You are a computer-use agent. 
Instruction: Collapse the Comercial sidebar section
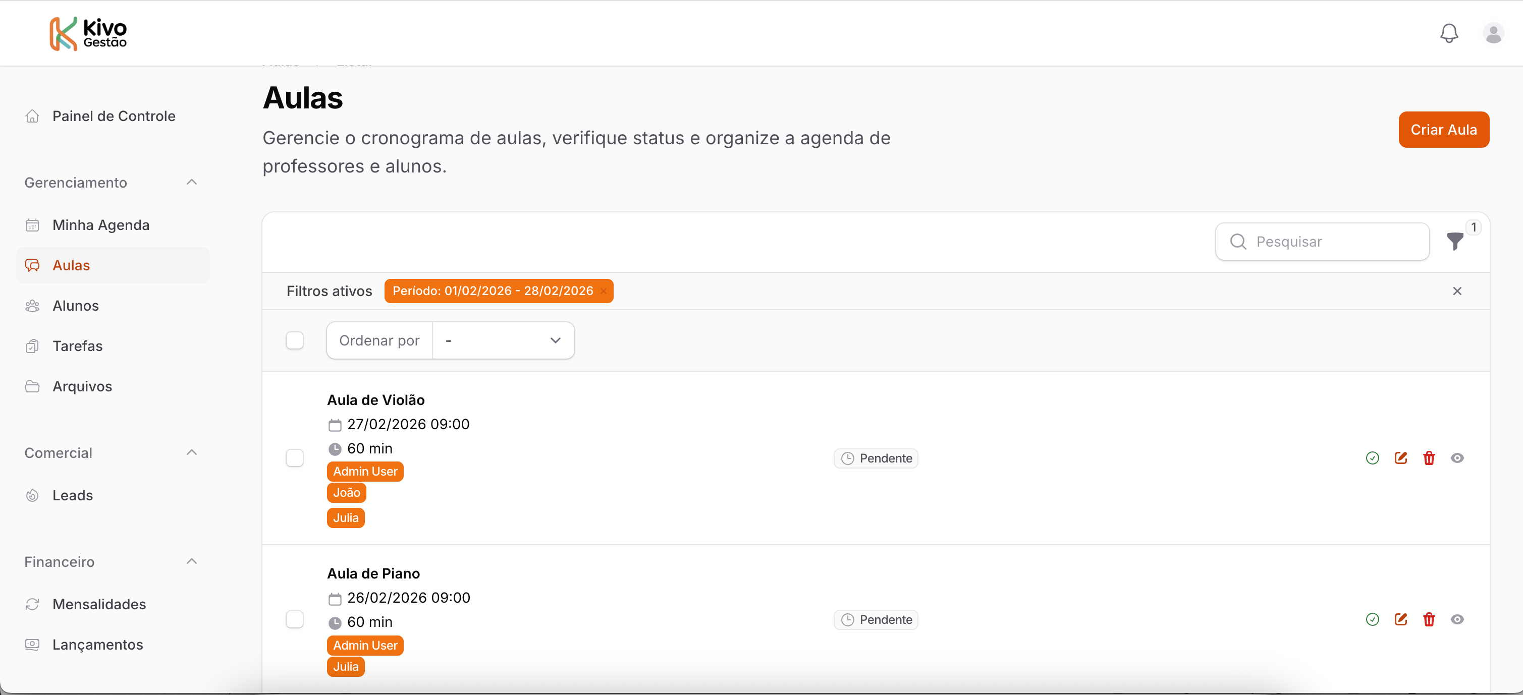[x=191, y=453]
